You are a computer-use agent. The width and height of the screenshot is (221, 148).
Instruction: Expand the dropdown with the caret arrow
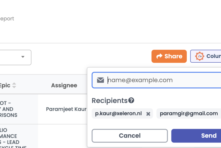pyautogui.click(x=23, y=57)
